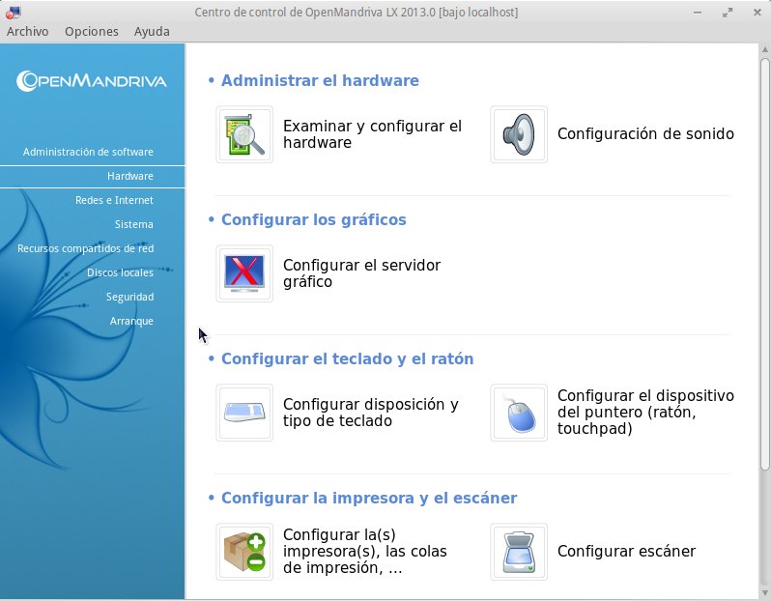Close the control center window
This screenshot has width=771, height=601.
pyautogui.click(x=757, y=13)
